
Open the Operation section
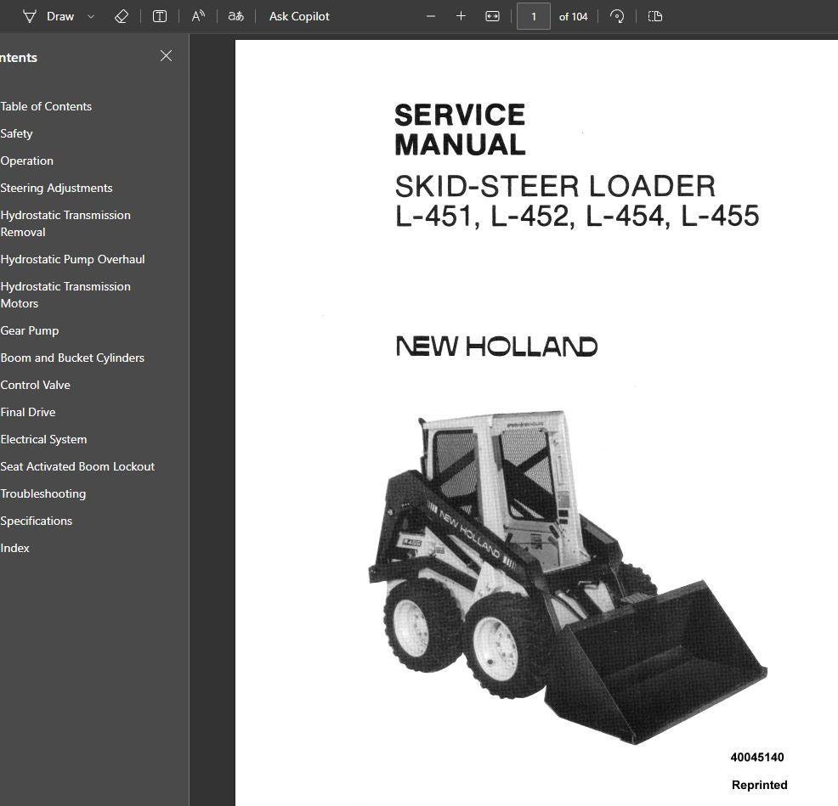[26, 161]
